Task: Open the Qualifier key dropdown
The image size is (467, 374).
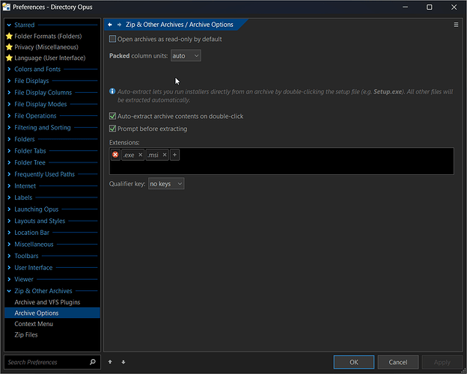Action: pyautogui.click(x=166, y=184)
